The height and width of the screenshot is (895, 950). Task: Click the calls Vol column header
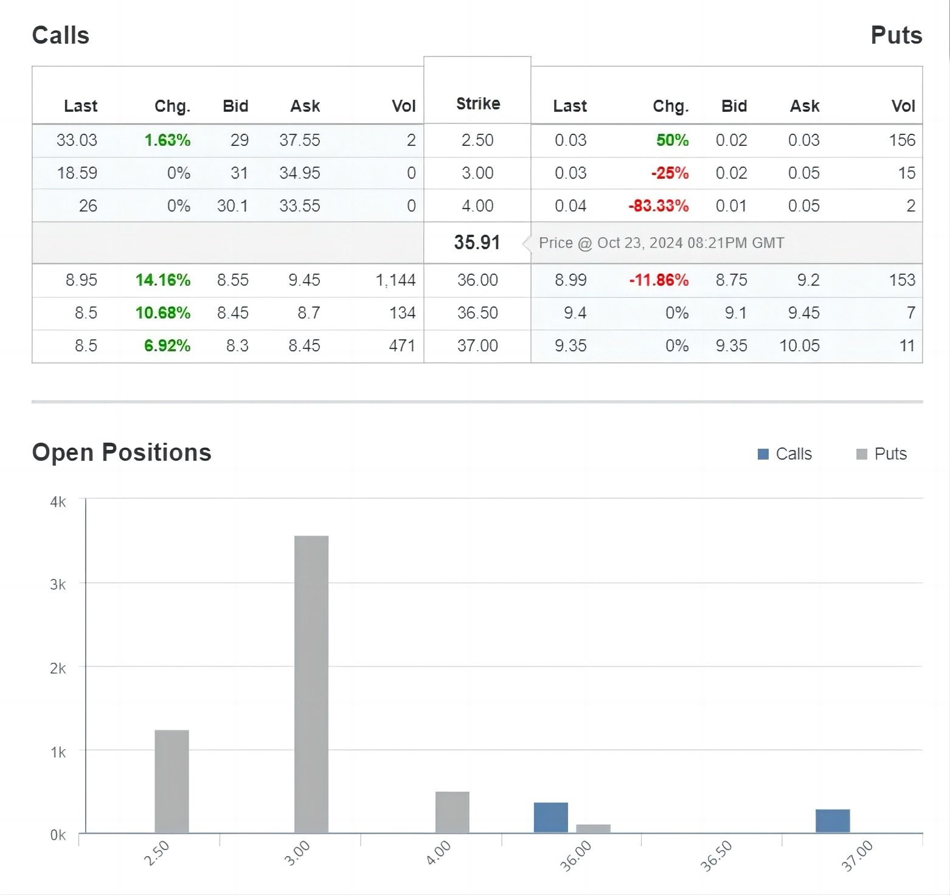404,106
